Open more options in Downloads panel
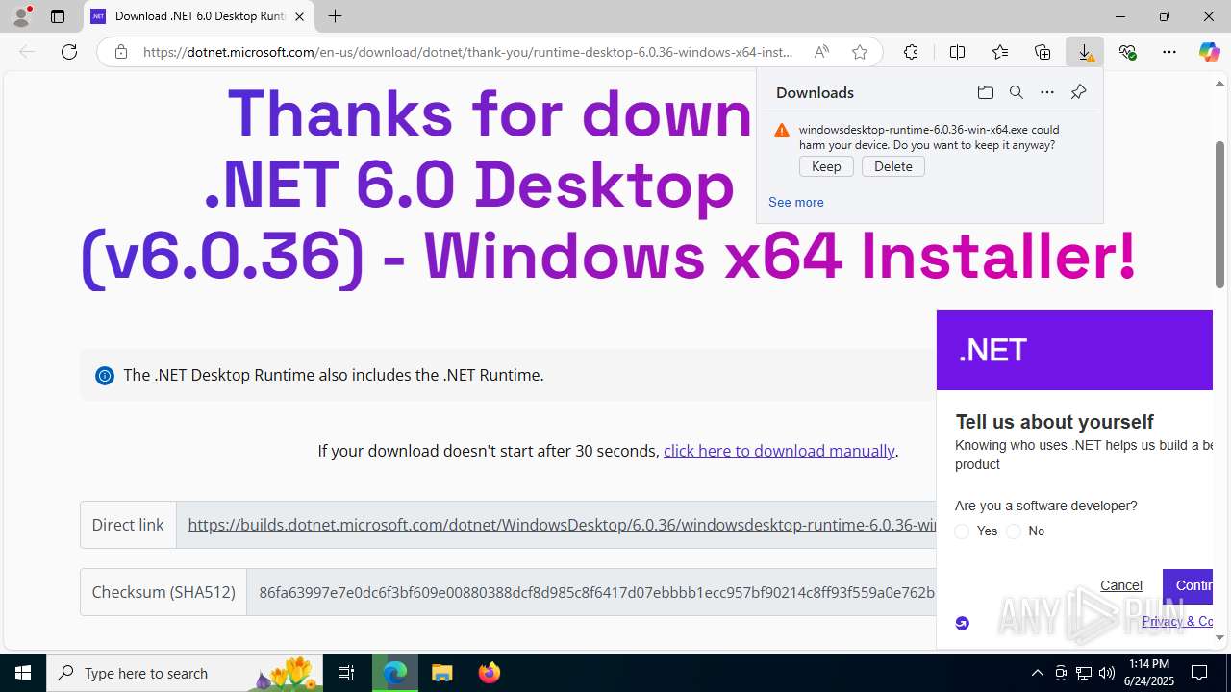 [x=1047, y=92]
